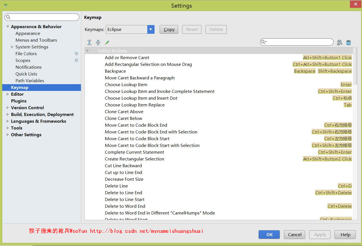Select Move Caret to Code Block End
362x246 pixels.
[219, 125]
